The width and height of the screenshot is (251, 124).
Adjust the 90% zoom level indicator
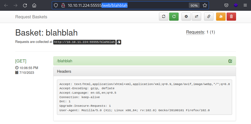pos(194,5)
